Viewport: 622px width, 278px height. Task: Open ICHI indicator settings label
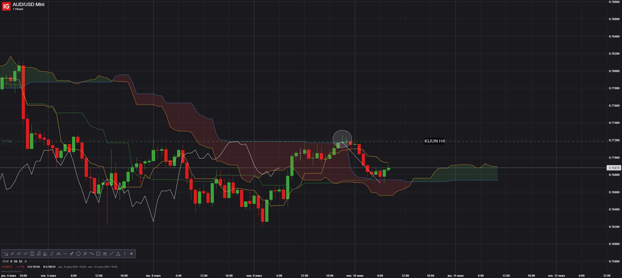[12, 261]
